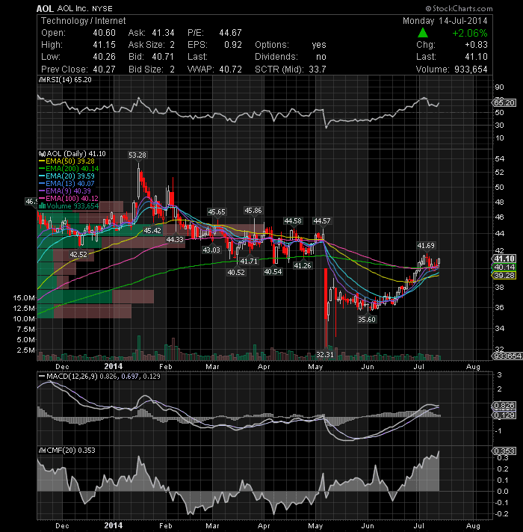Click the 44.58 price label
The height and width of the screenshot is (532, 523).
pyautogui.click(x=293, y=221)
